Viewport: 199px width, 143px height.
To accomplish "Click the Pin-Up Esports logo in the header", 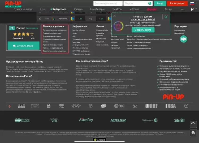I will pos(13,4).
